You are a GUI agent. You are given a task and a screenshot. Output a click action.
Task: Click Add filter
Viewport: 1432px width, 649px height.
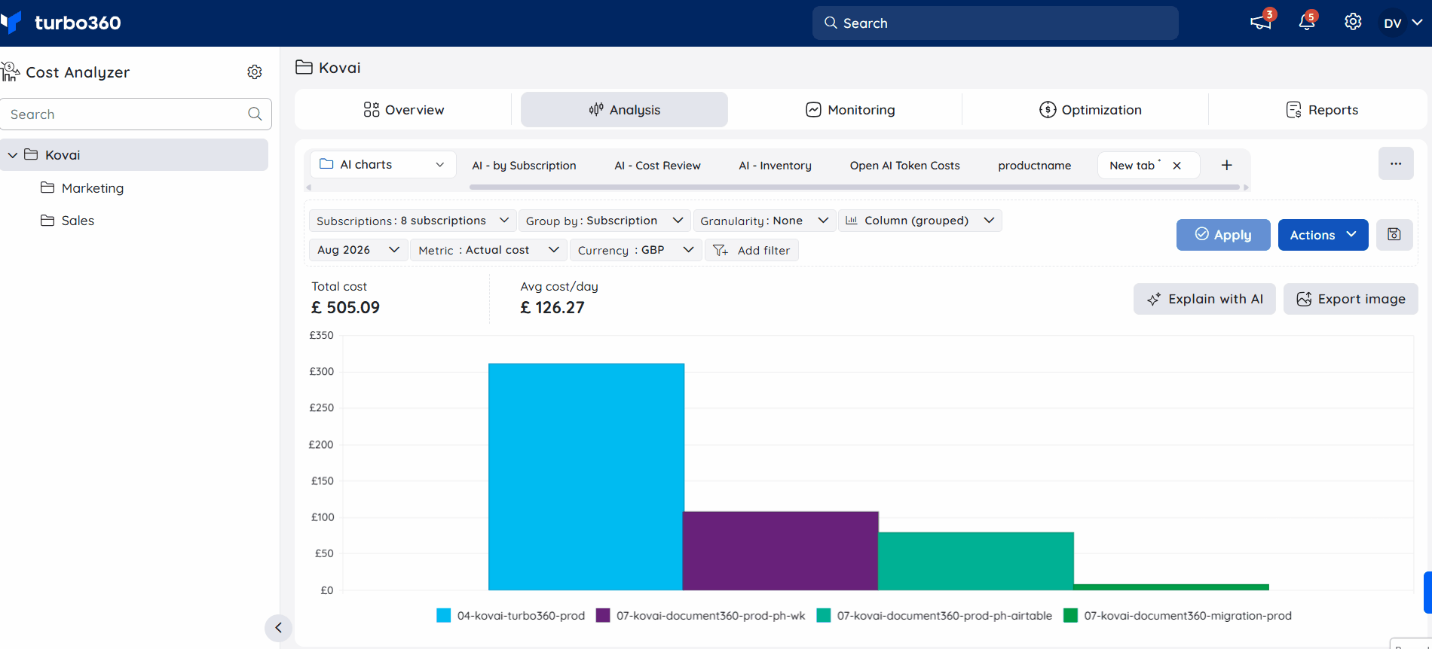click(x=751, y=249)
